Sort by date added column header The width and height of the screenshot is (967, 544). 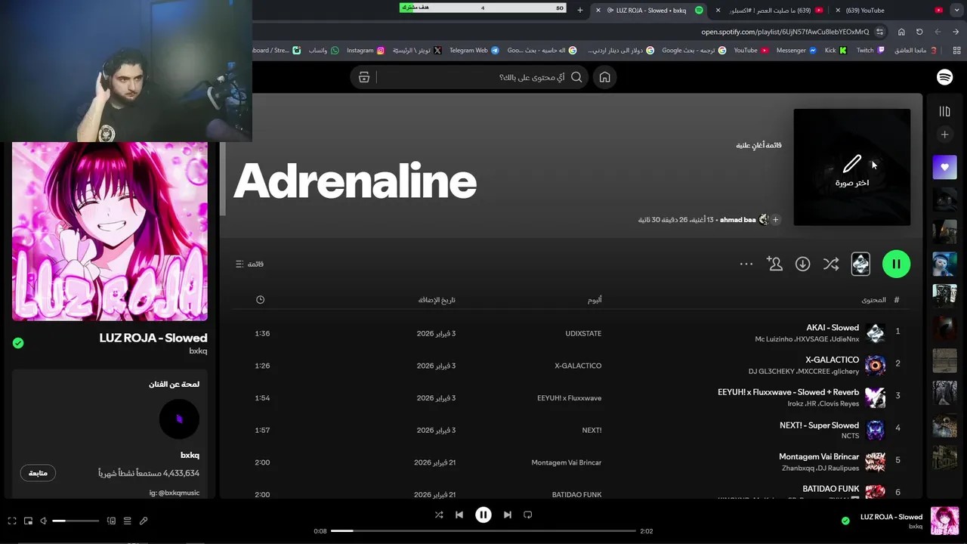[x=437, y=300]
